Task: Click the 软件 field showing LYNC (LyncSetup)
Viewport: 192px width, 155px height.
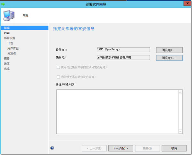Action: pyautogui.click(x=123, y=50)
